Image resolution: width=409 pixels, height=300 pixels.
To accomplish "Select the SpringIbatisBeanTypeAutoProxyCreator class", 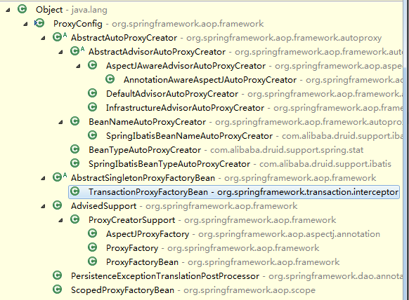I will 169,164.
